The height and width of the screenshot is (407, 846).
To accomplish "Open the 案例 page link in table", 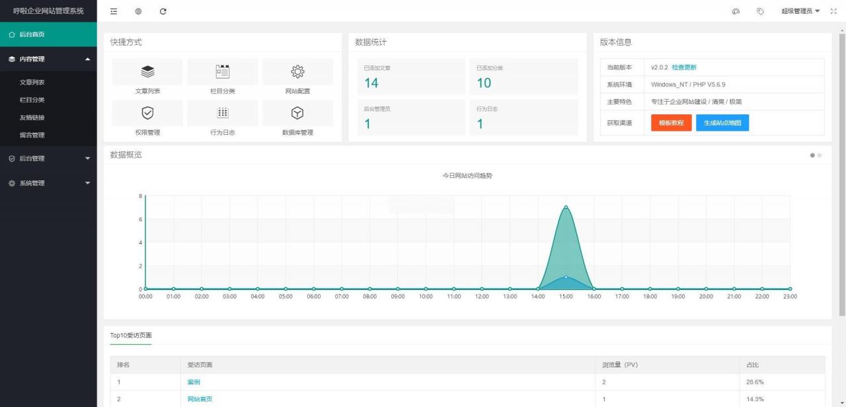I will click(194, 382).
